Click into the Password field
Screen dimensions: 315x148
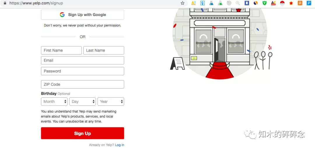pos(83,71)
